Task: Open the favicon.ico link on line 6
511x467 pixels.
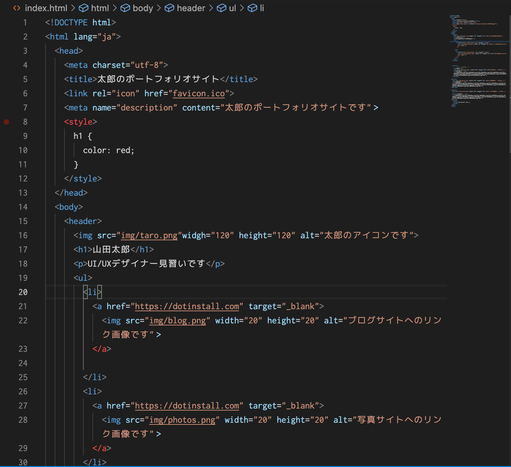Action: click(x=198, y=93)
